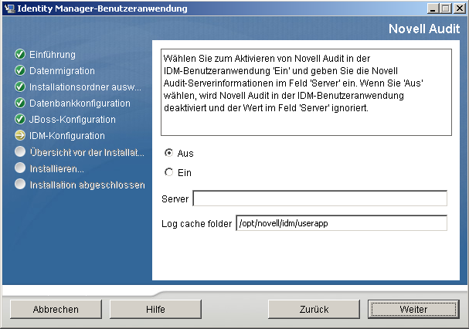
Task: Click the 'Novell Audit' heading
Action: click(424, 29)
